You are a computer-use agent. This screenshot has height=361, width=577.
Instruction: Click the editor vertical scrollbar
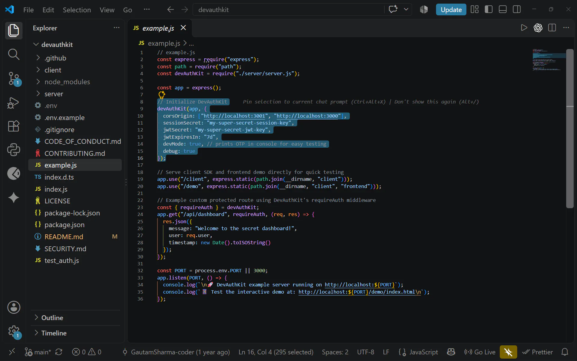pyautogui.click(x=570, y=128)
